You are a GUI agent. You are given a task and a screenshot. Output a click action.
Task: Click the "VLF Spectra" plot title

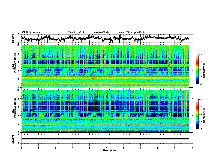click(31, 33)
